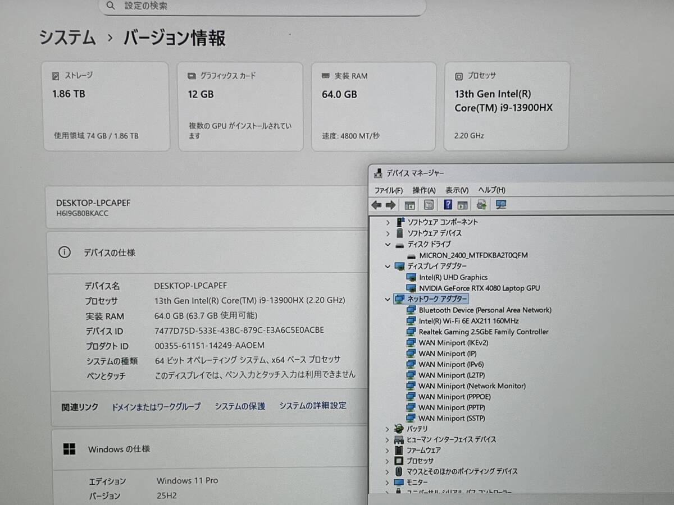The width and height of the screenshot is (674, 505).
Task: Click the monitor icon beside モニター
Action: (x=399, y=483)
